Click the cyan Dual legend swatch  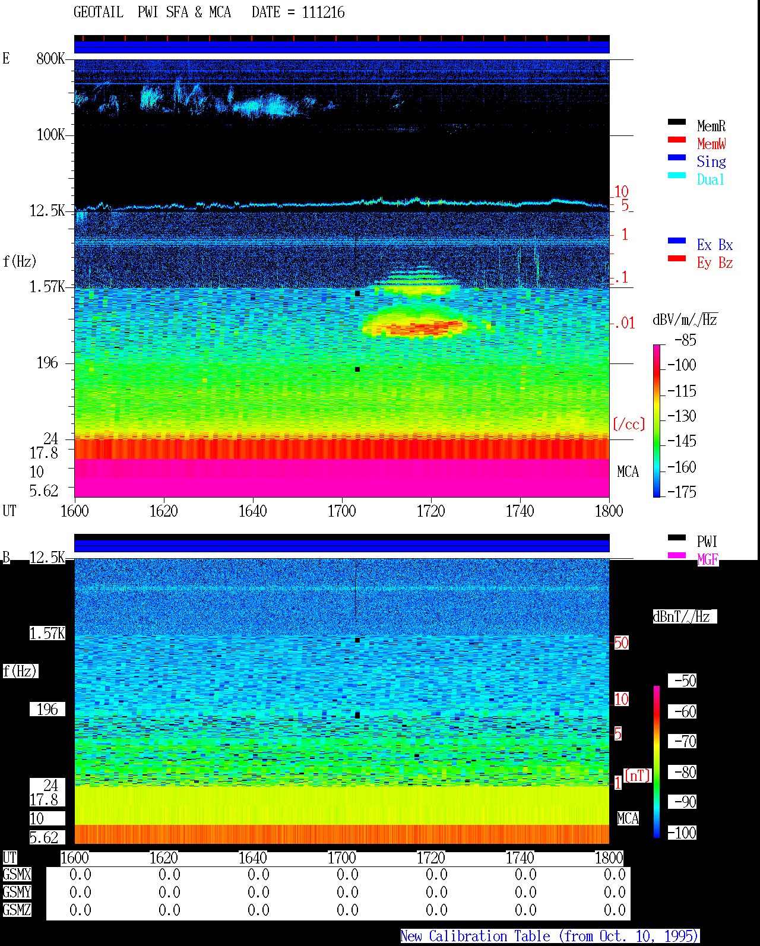(x=677, y=175)
